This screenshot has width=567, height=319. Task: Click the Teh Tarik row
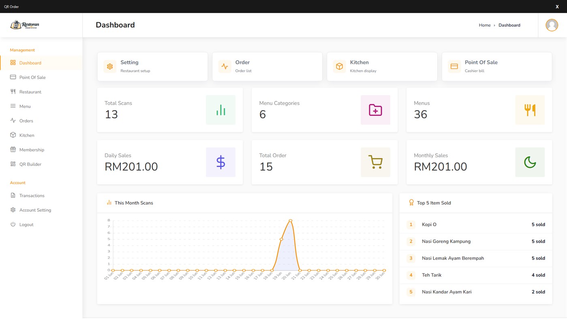click(x=475, y=275)
